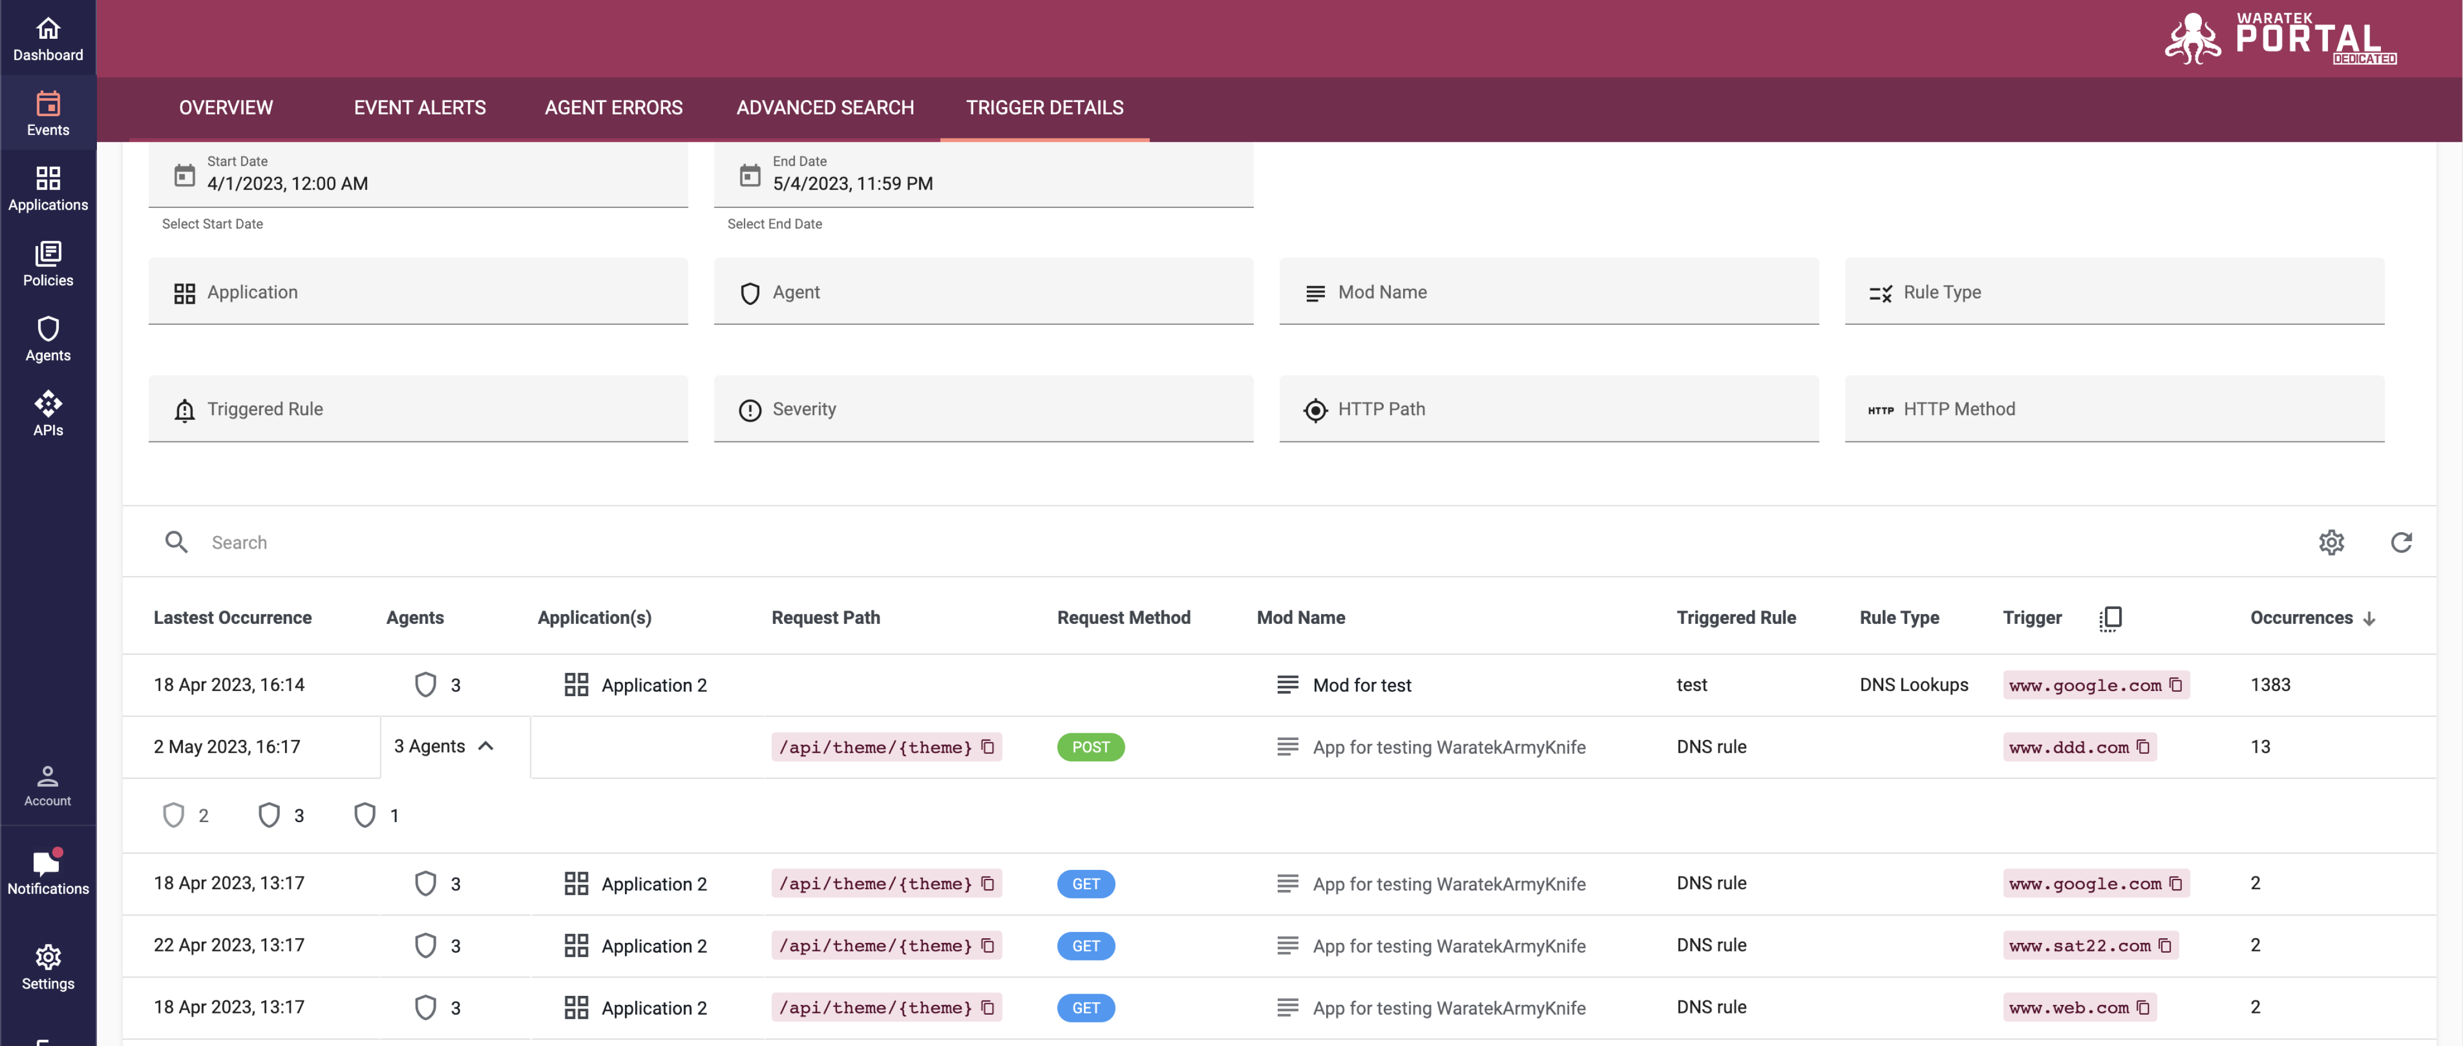Copy the www.ddd.com trigger value
The height and width of the screenshot is (1046, 2463).
[x=2143, y=747]
